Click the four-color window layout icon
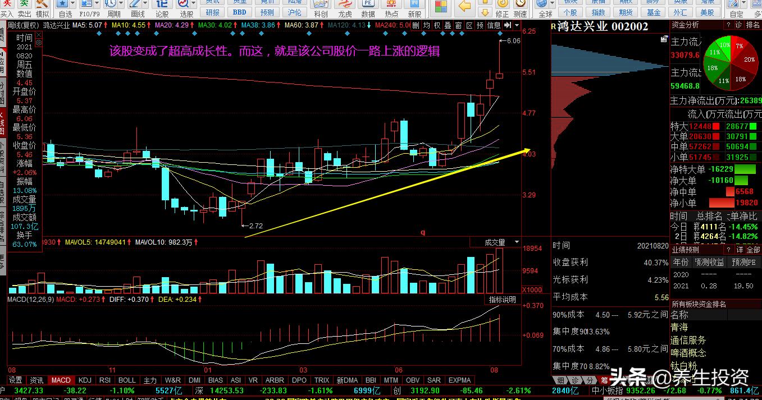The height and width of the screenshot is (400, 762). [x=442, y=7]
